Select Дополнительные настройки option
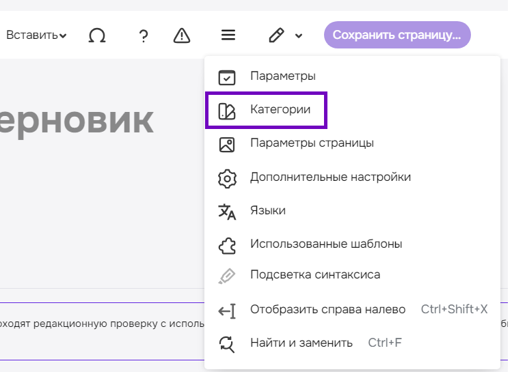This screenshot has width=512, height=372. coord(330,177)
